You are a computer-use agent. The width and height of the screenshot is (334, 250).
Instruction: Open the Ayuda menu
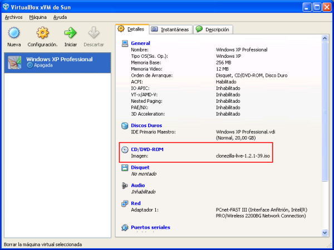pyautogui.click(x=60, y=17)
